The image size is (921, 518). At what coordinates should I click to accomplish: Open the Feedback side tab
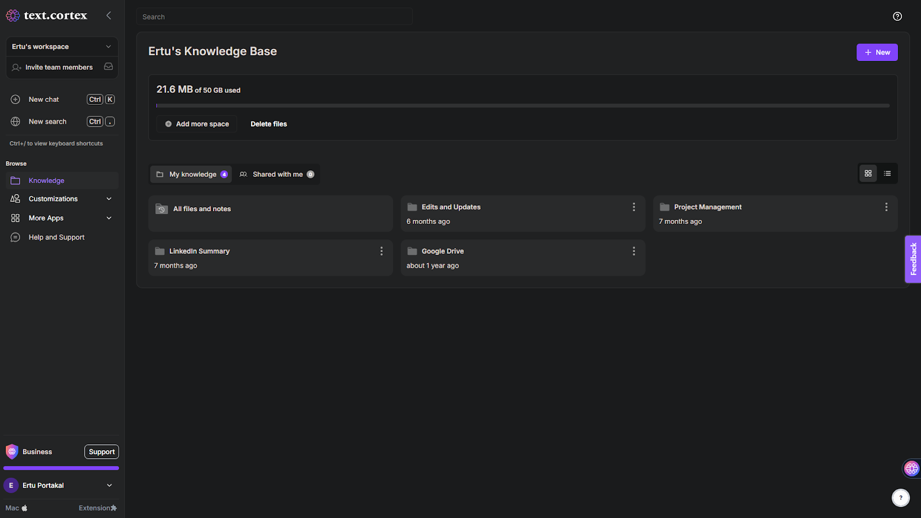[913, 259]
